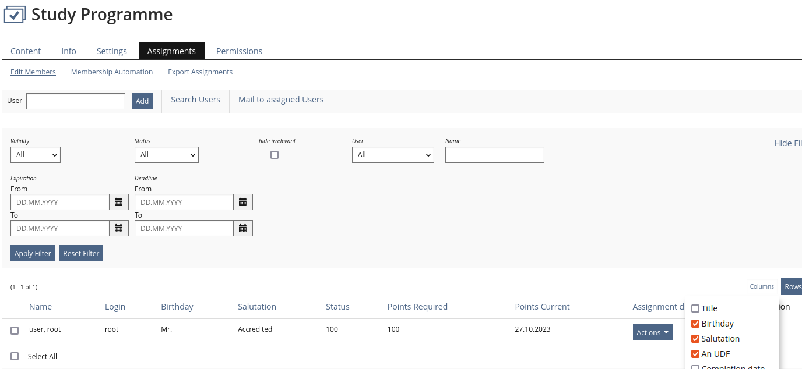The height and width of the screenshot is (369, 802).
Task: Check the Title column checkbox
Action: click(x=695, y=308)
